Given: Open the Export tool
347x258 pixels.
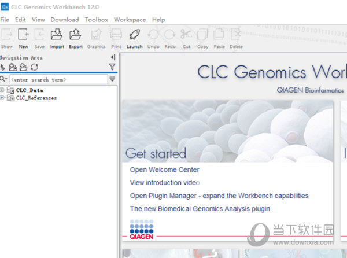Looking at the screenshot, I should 75,34.
